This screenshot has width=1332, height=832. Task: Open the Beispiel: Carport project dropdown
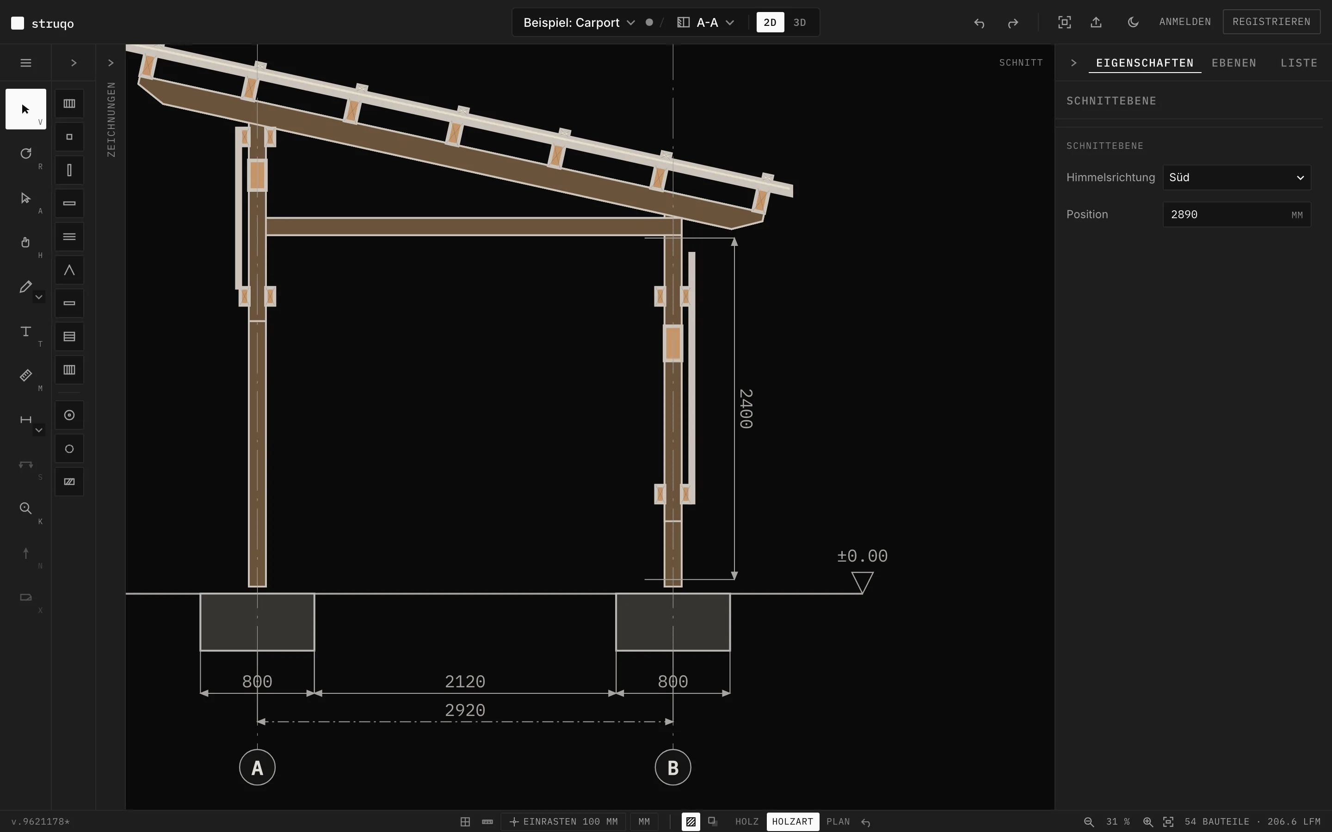pyautogui.click(x=579, y=23)
